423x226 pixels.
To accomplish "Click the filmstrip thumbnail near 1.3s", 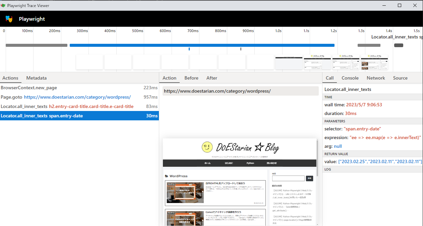I will point(374,62).
